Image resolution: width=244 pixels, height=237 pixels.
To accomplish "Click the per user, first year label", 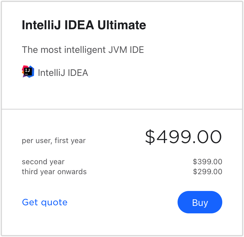I will 54,141.
